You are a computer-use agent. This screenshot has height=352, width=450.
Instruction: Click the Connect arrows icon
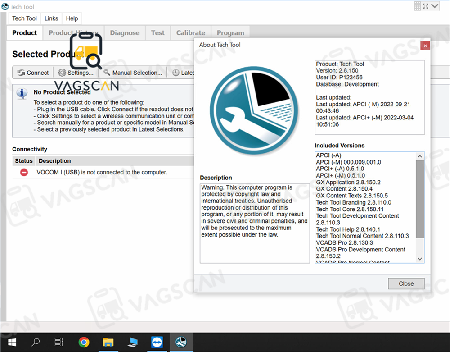click(x=21, y=73)
